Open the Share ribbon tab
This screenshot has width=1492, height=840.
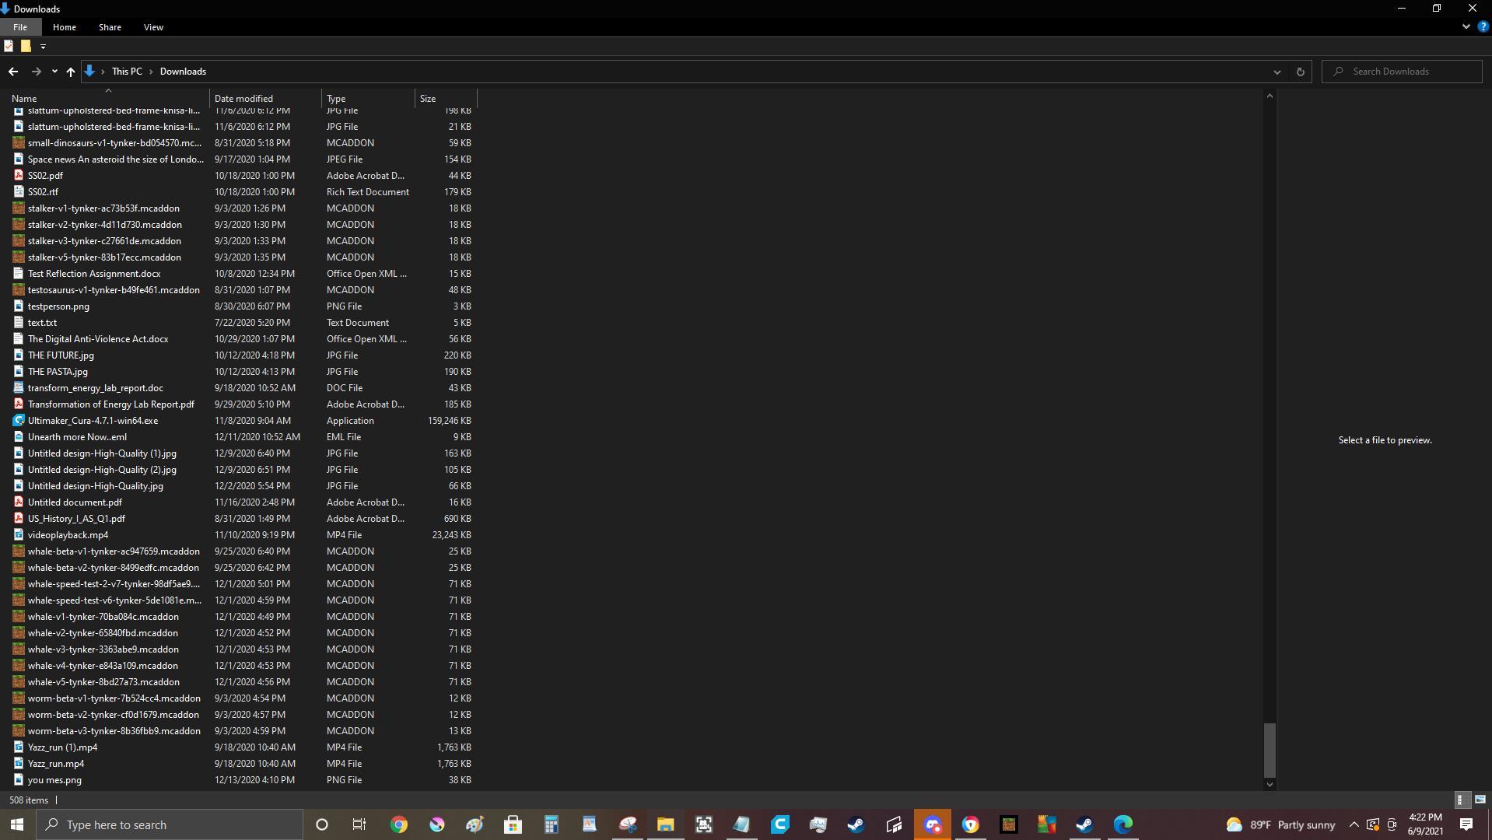point(110,27)
